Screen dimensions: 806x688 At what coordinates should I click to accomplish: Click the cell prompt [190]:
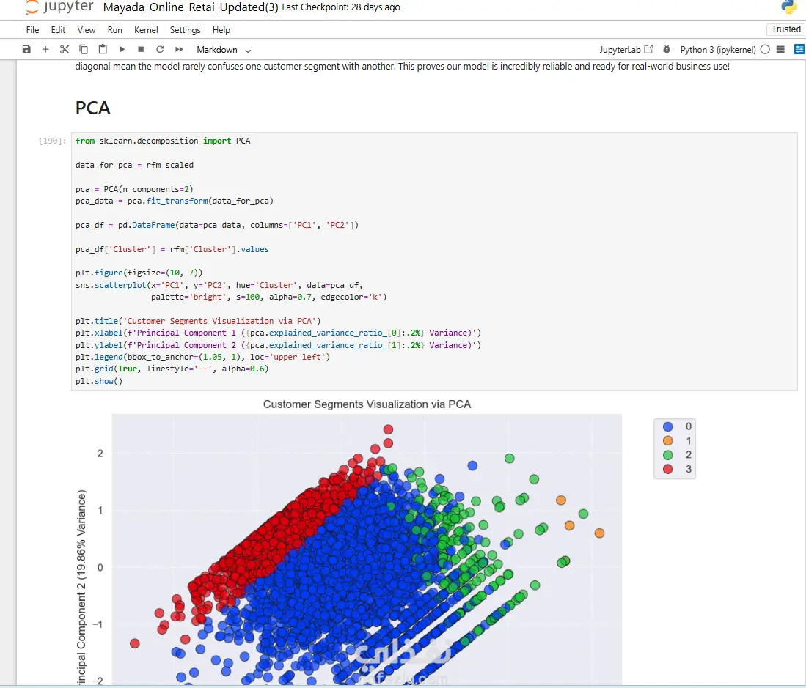click(x=52, y=141)
